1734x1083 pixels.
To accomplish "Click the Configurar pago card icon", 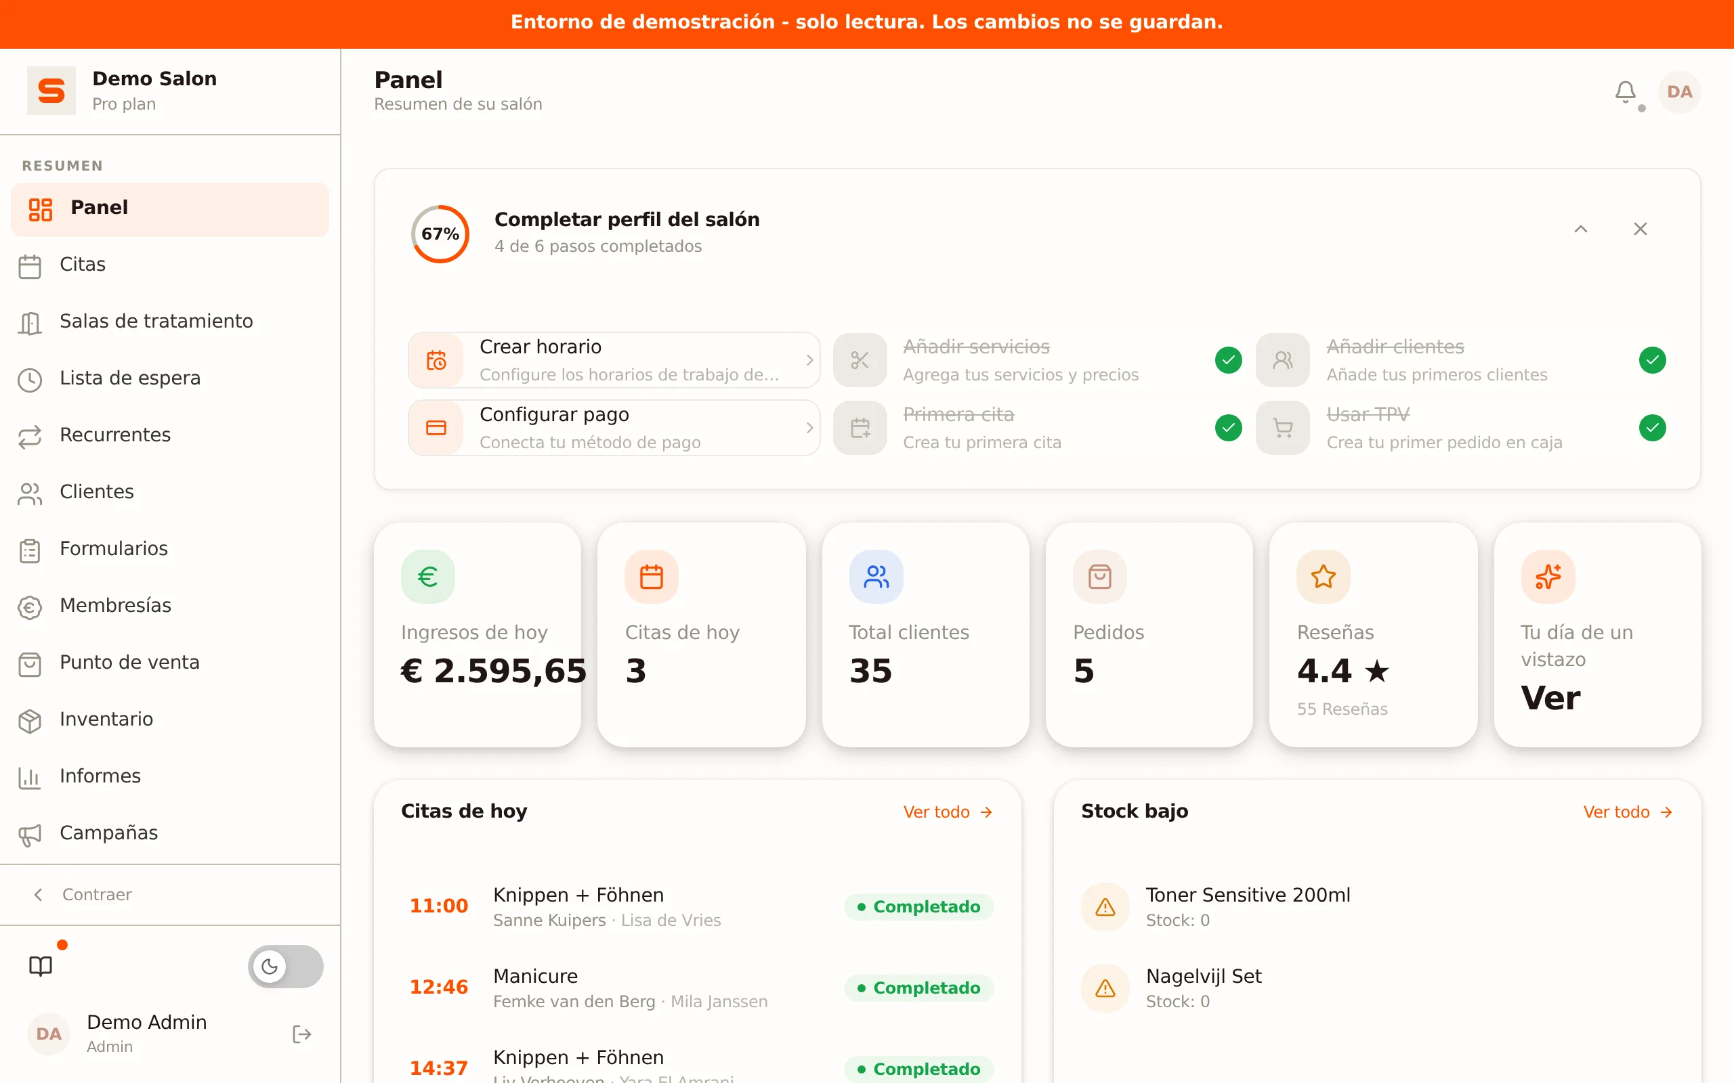I will [436, 428].
